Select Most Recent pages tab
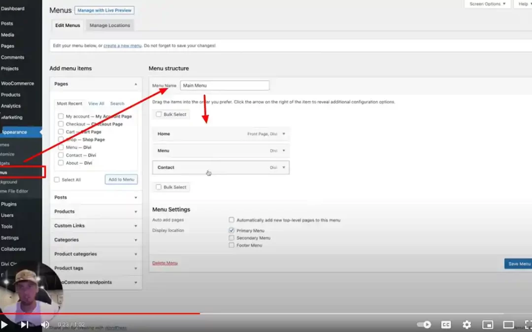Image resolution: width=532 pixels, height=332 pixels. click(x=69, y=104)
